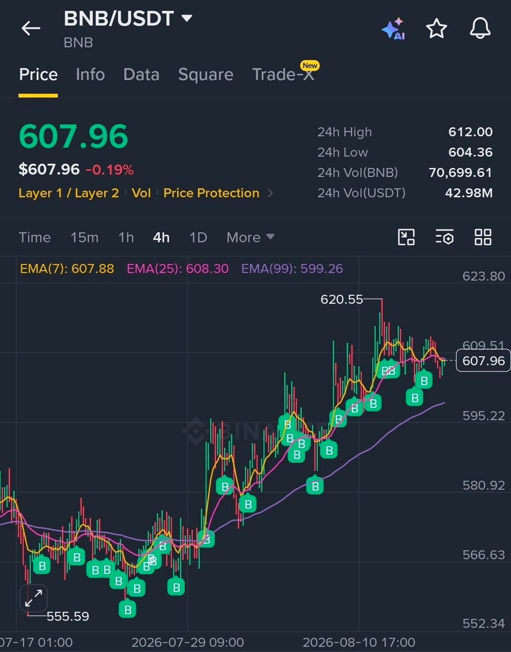The height and width of the screenshot is (652, 511).
Task: Tap the large green 607.96 price
Action: (73, 136)
